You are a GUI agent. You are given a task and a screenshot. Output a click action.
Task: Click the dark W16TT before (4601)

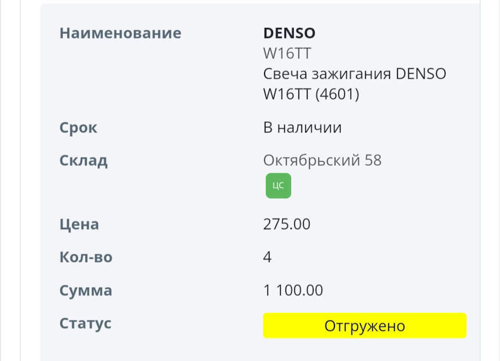pos(287,95)
